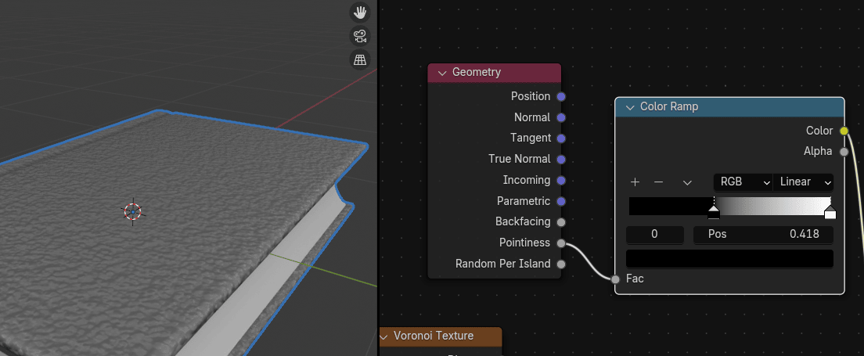The image size is (864, 356).
Task: Switch perspective/orthographic grid icon
Action: click(x=360, y=59)
